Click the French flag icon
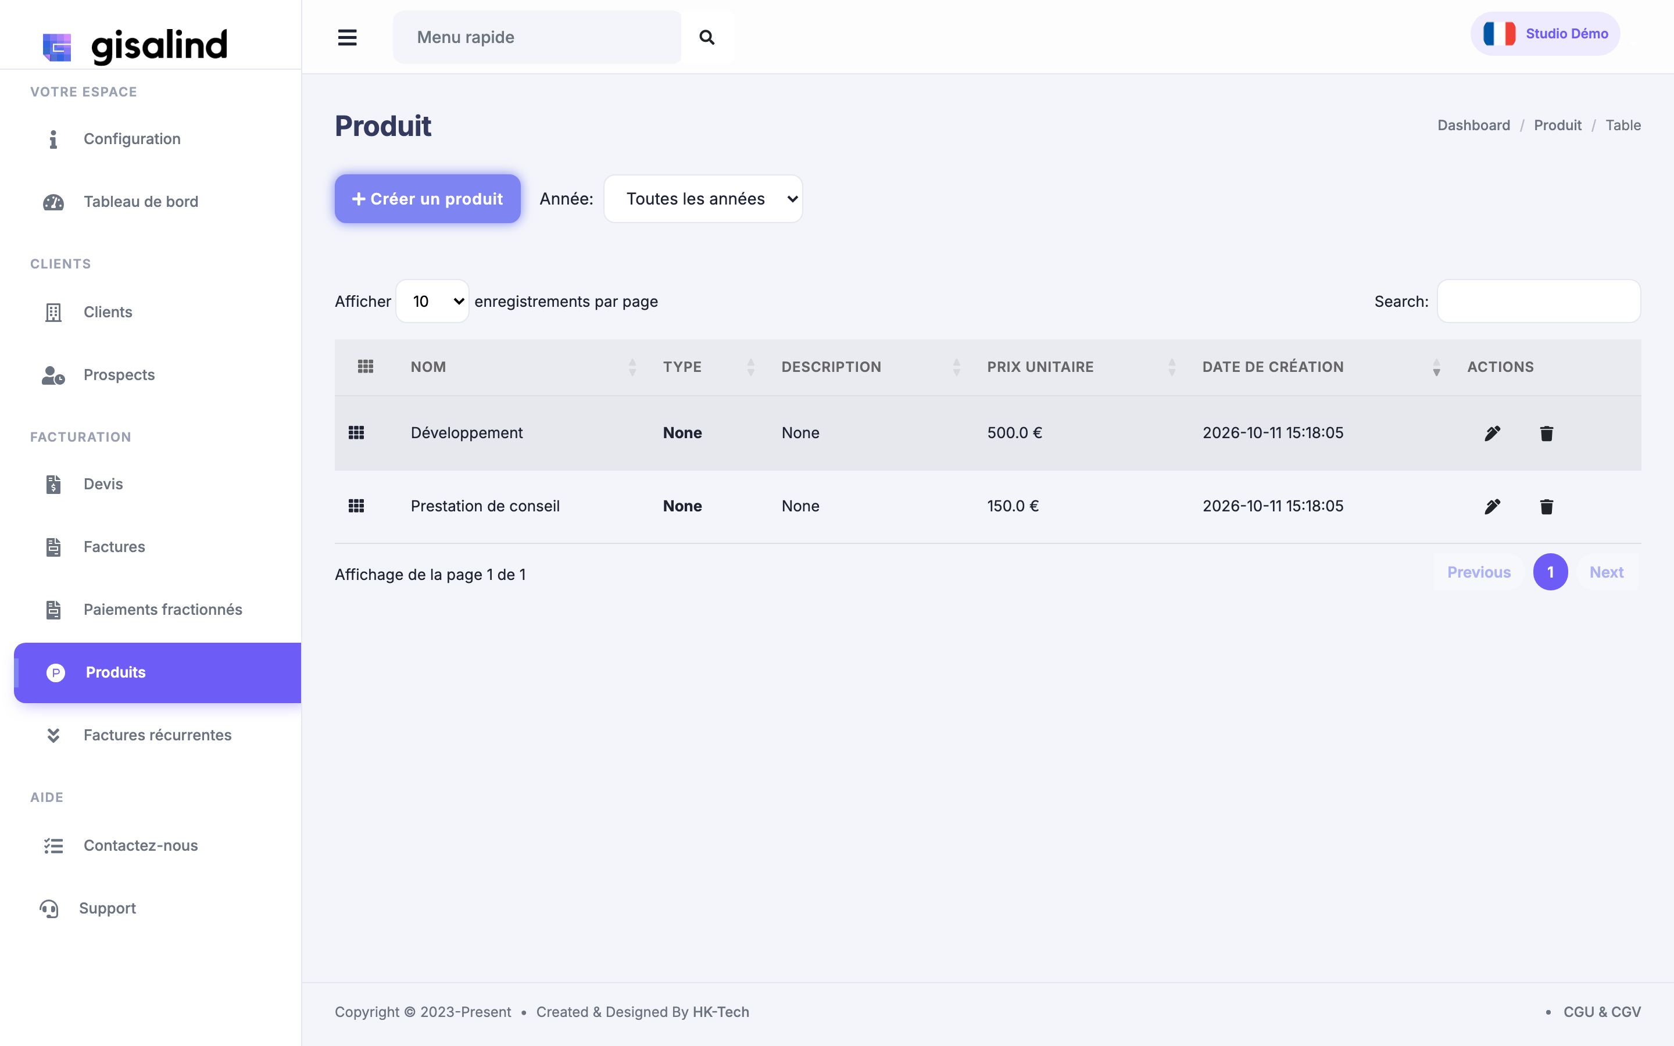 (x=1499, y=33)
